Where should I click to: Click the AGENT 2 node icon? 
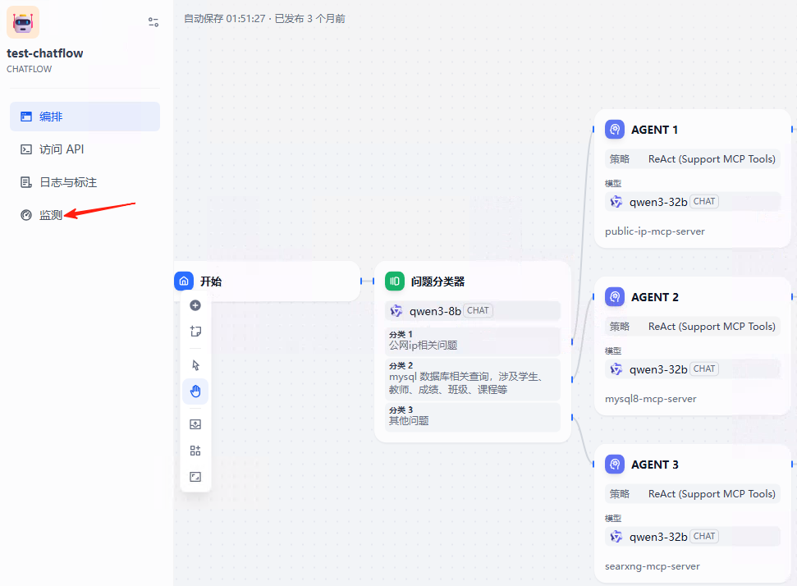click(615, 297)
